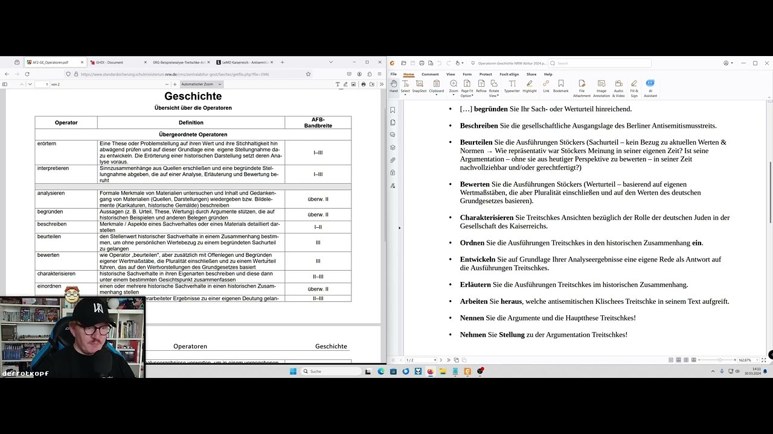The width and height of the screenshot is (773, 434).
Task: Open Rotate View in Foxit ribbon
Action: tap(494, 89)
